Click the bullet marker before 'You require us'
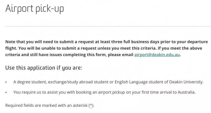211x113 pixels. pyautogui.click(x=6, y=92)
